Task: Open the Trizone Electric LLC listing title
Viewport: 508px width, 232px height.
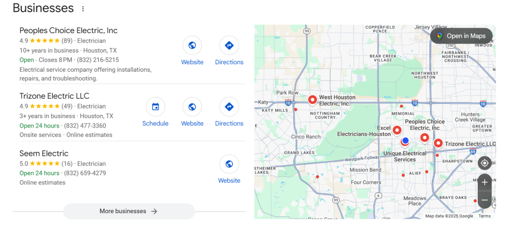Action: tap(55, 96)
